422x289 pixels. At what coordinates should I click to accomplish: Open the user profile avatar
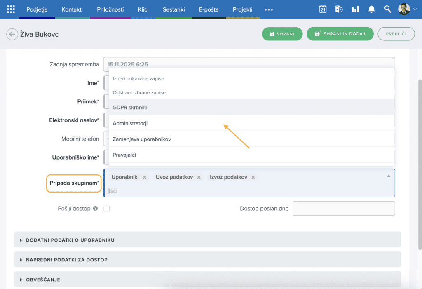(x=404, y=9)
